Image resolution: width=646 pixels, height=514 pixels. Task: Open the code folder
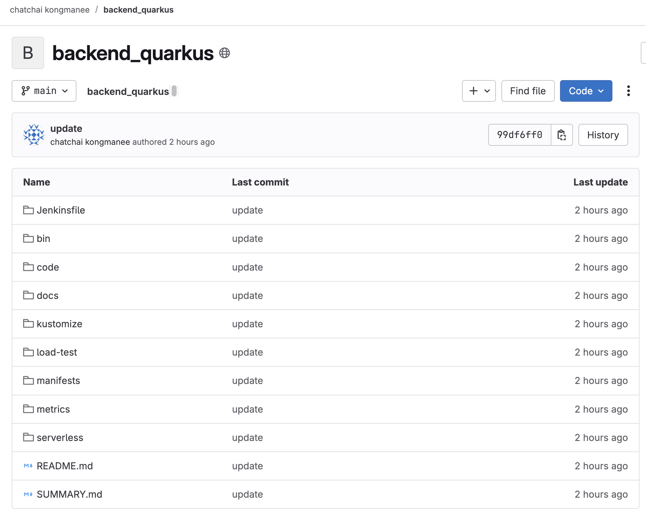(48, 267)
